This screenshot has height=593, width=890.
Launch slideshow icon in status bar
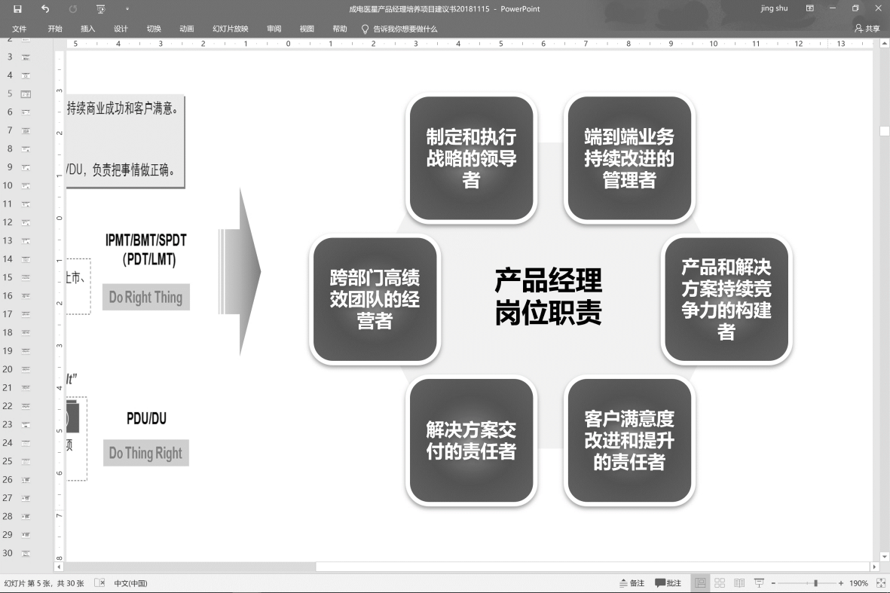[759, 583]
